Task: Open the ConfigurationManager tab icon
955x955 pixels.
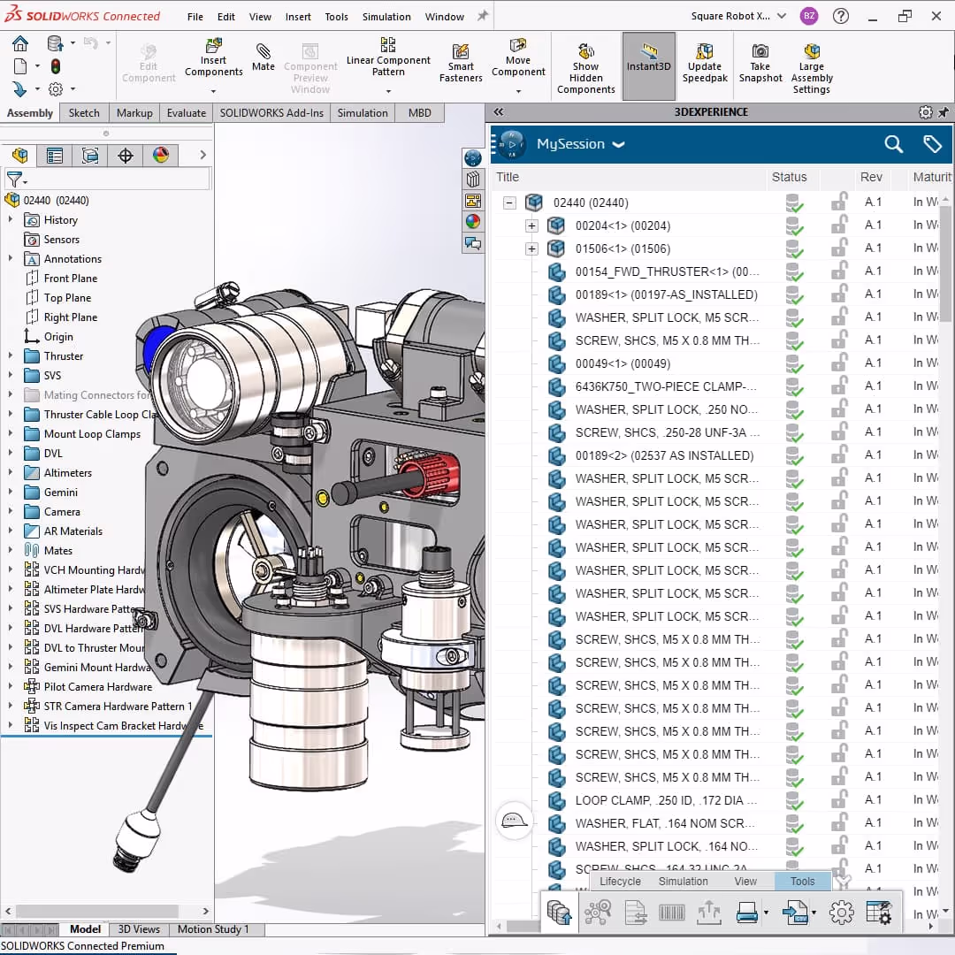Action: coord(90,156)
